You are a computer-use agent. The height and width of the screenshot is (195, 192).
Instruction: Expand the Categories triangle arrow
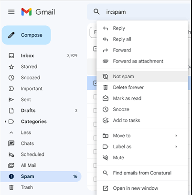[5, 122]
